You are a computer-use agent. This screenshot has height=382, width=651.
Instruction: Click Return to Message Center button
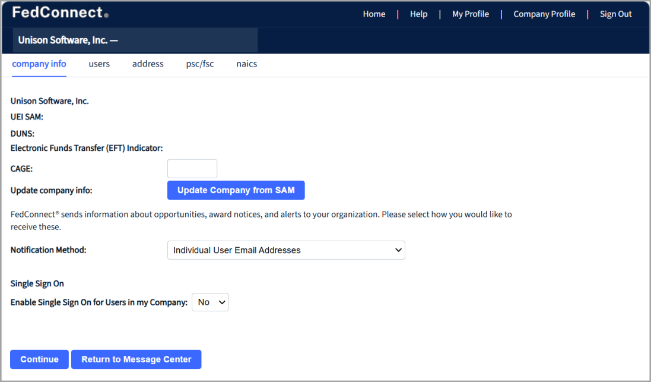point(136,359)
